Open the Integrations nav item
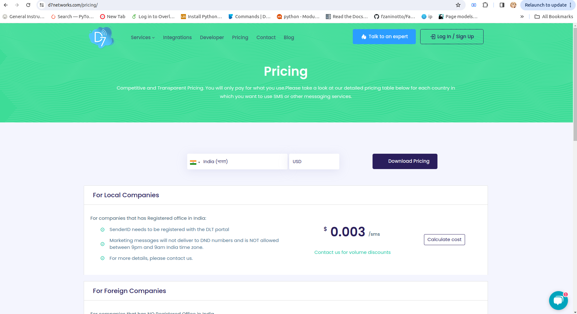 coord(177,38)
